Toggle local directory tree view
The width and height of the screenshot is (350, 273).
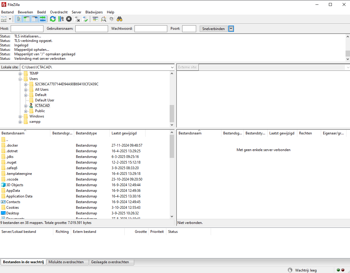point(27,19)
